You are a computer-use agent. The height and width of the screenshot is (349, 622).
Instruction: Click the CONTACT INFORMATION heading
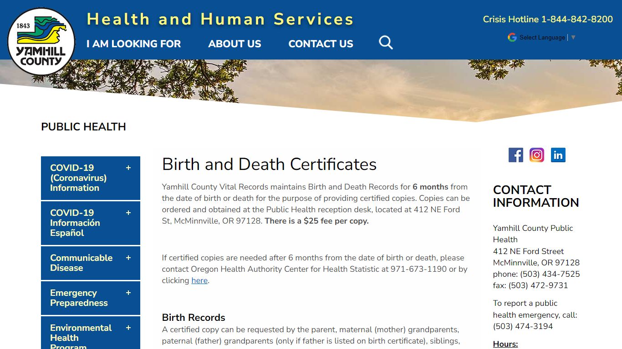tap(536, 196)
